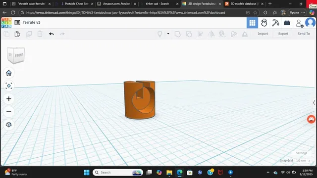The width and height of the screenshot is (317, 178).
Task: Open the Snap Grid value dropdown
Action: 303,161
